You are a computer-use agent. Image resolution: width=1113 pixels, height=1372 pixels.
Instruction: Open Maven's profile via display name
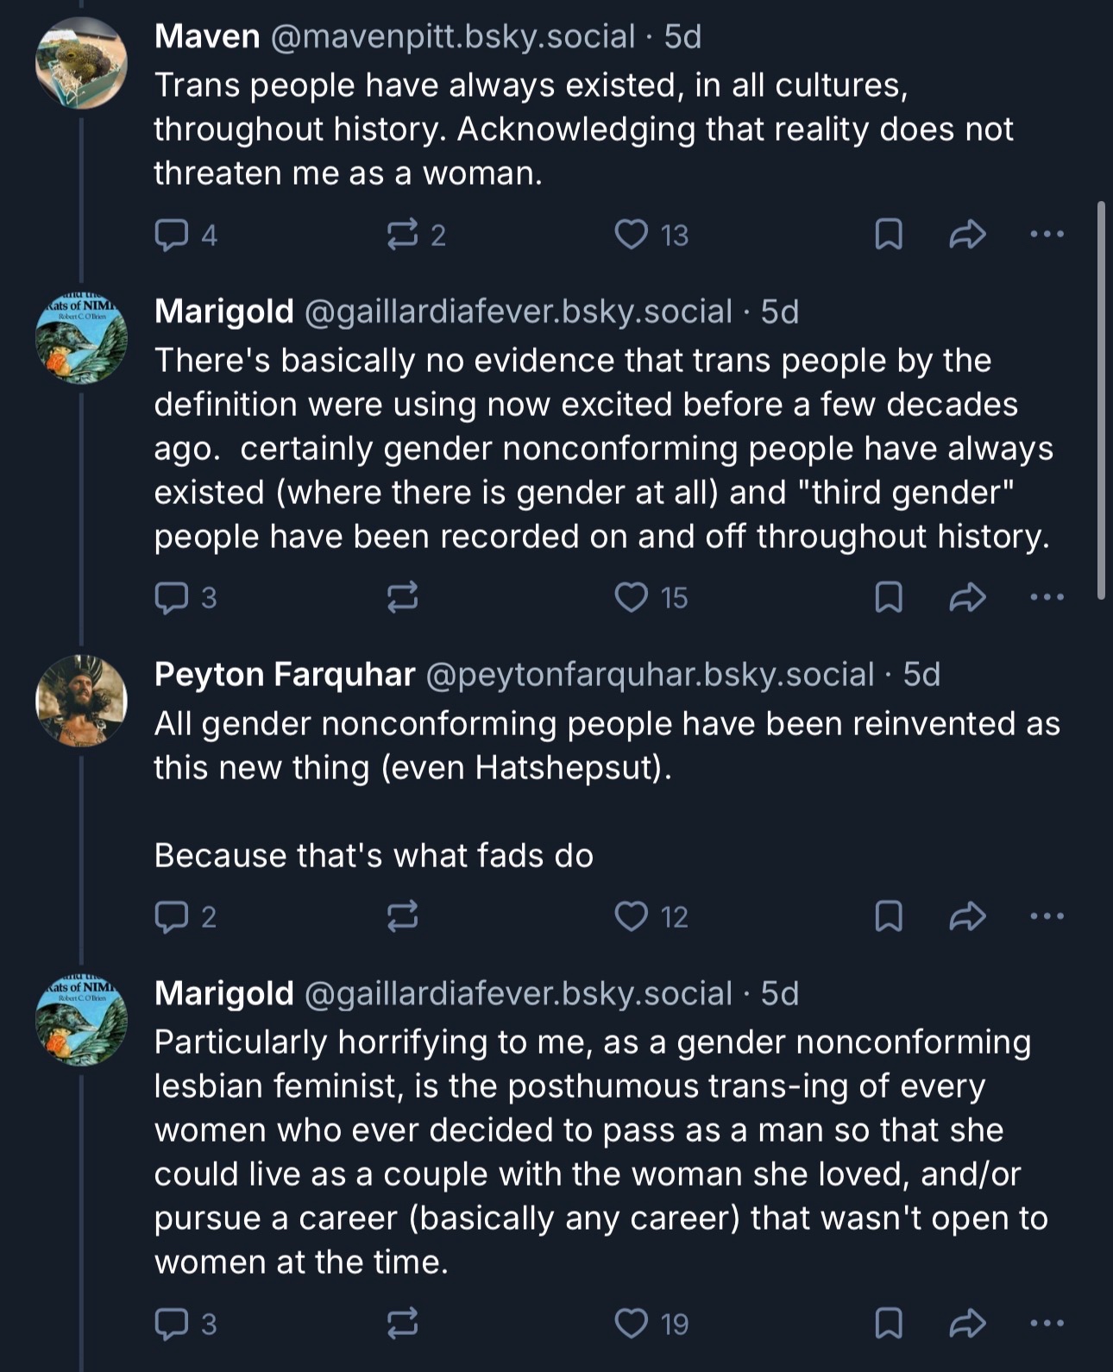(x=207, y=36)
